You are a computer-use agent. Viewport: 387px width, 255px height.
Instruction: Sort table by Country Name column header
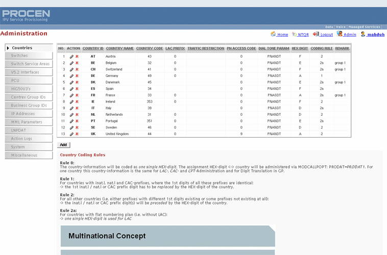pos(120,48)
